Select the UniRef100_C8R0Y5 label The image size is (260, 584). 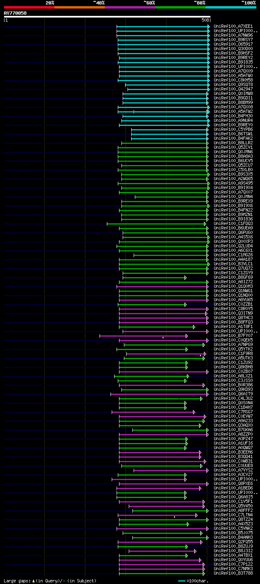click(234, 309)
